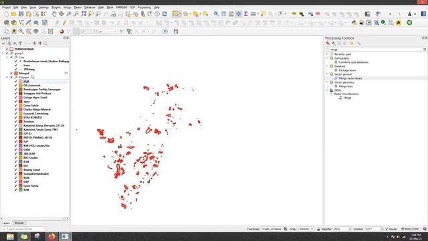Image resolution: width=428 pixels, height=241 pixels.
Task: Collapse the Vector geometry toolbox group
Action: [x=327, y=82]
